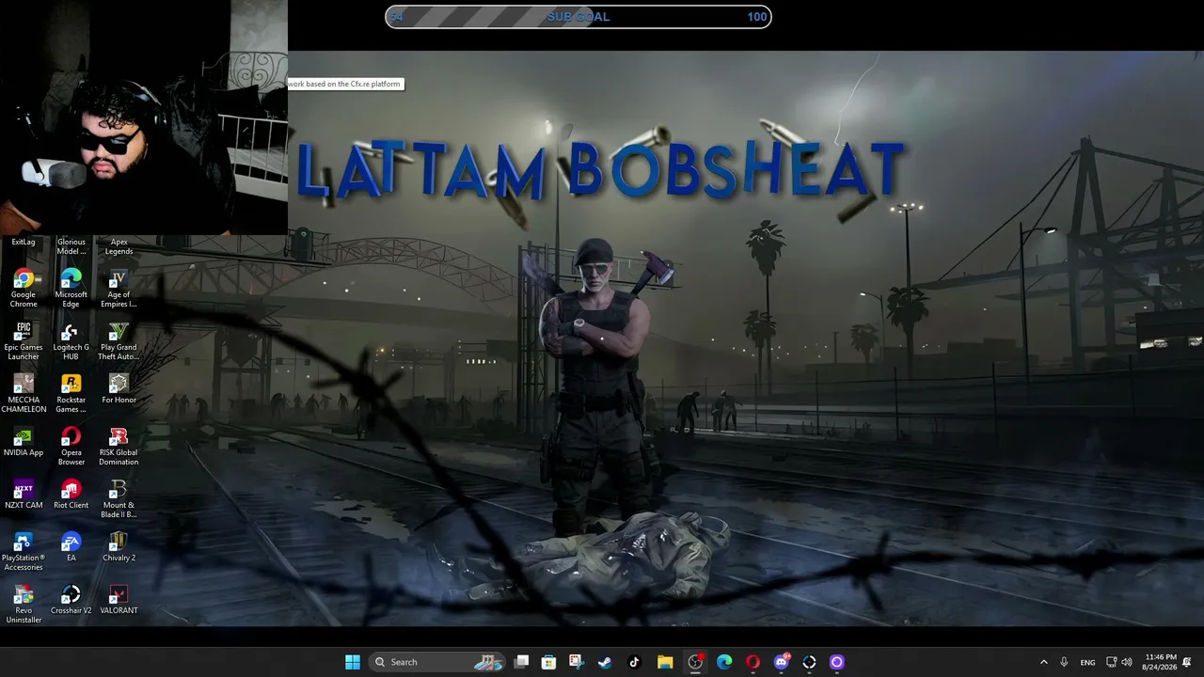Click the PlayStation Accessories desktop icon
The height and width of the screenshot is (677, 1204).
point(24,552)
